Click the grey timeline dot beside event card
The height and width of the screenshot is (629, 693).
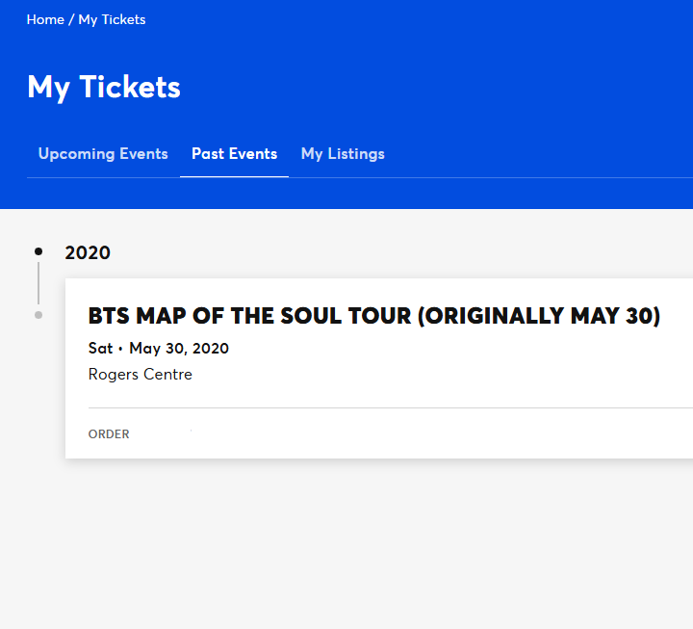pyautogui.click(x=38, y=315)
